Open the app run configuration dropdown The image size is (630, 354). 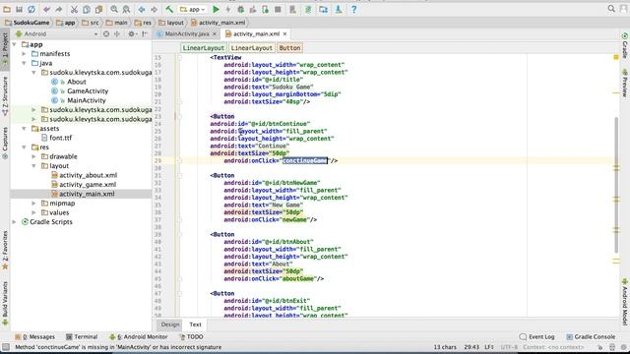(193, 9)
